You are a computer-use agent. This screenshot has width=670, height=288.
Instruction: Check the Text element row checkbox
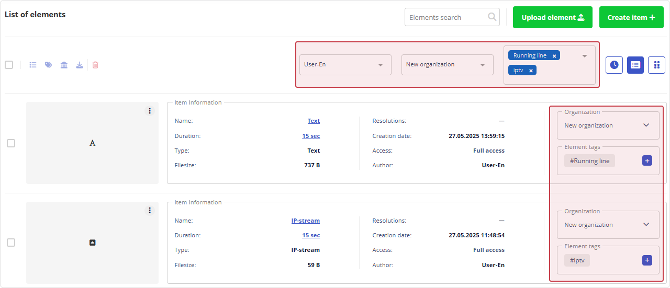coord(11,143)
